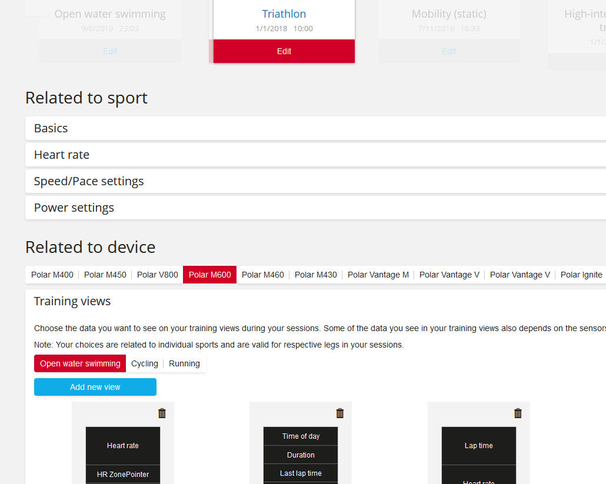Select the Running sport tab
The height and width of the screenshot is (484, 606).
(x=184, y=363)
